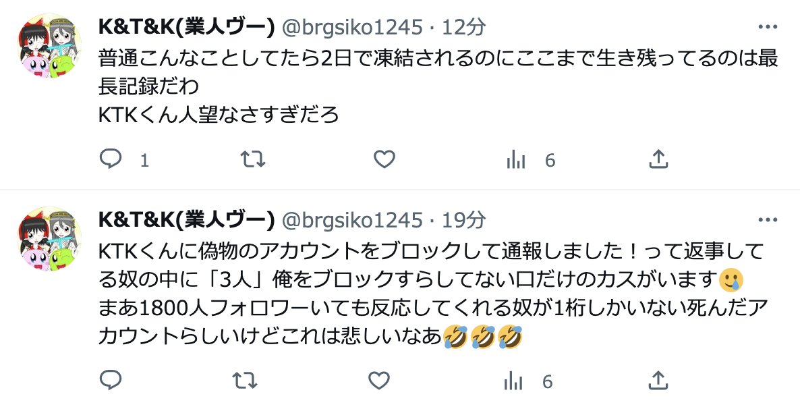Click the profile avatar on the 12分 tweet

(50, 46)
